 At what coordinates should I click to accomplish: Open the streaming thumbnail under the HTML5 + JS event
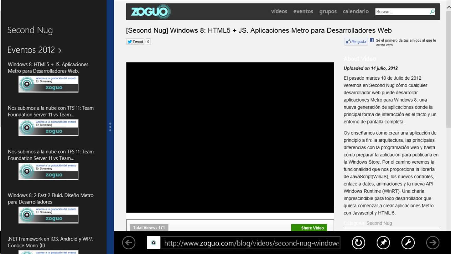point(48,84)
